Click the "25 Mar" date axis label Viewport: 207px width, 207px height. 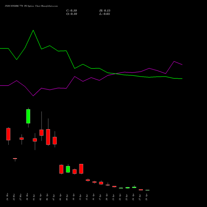click(x=14, y=197)
